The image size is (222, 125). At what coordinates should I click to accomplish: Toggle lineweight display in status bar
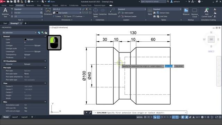[183, 117]
